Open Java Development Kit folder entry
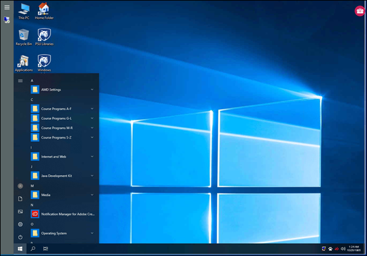This screenshot has width=367, height=256. coord(63,176)
